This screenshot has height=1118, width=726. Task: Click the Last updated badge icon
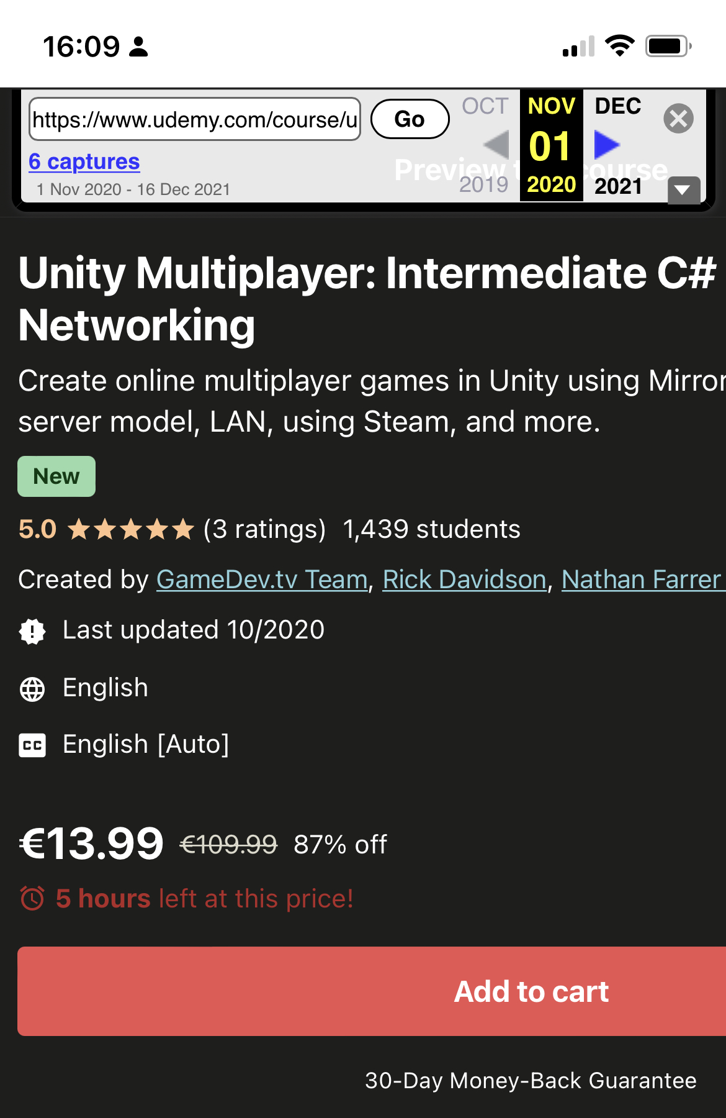pyautogui.click(x=32, y=631)
